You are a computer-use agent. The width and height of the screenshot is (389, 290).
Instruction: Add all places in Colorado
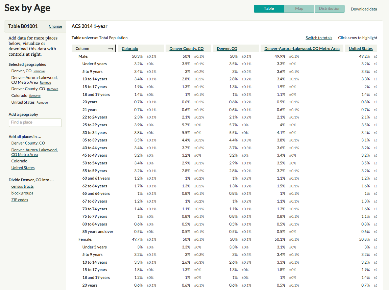(x=19, y=161)
